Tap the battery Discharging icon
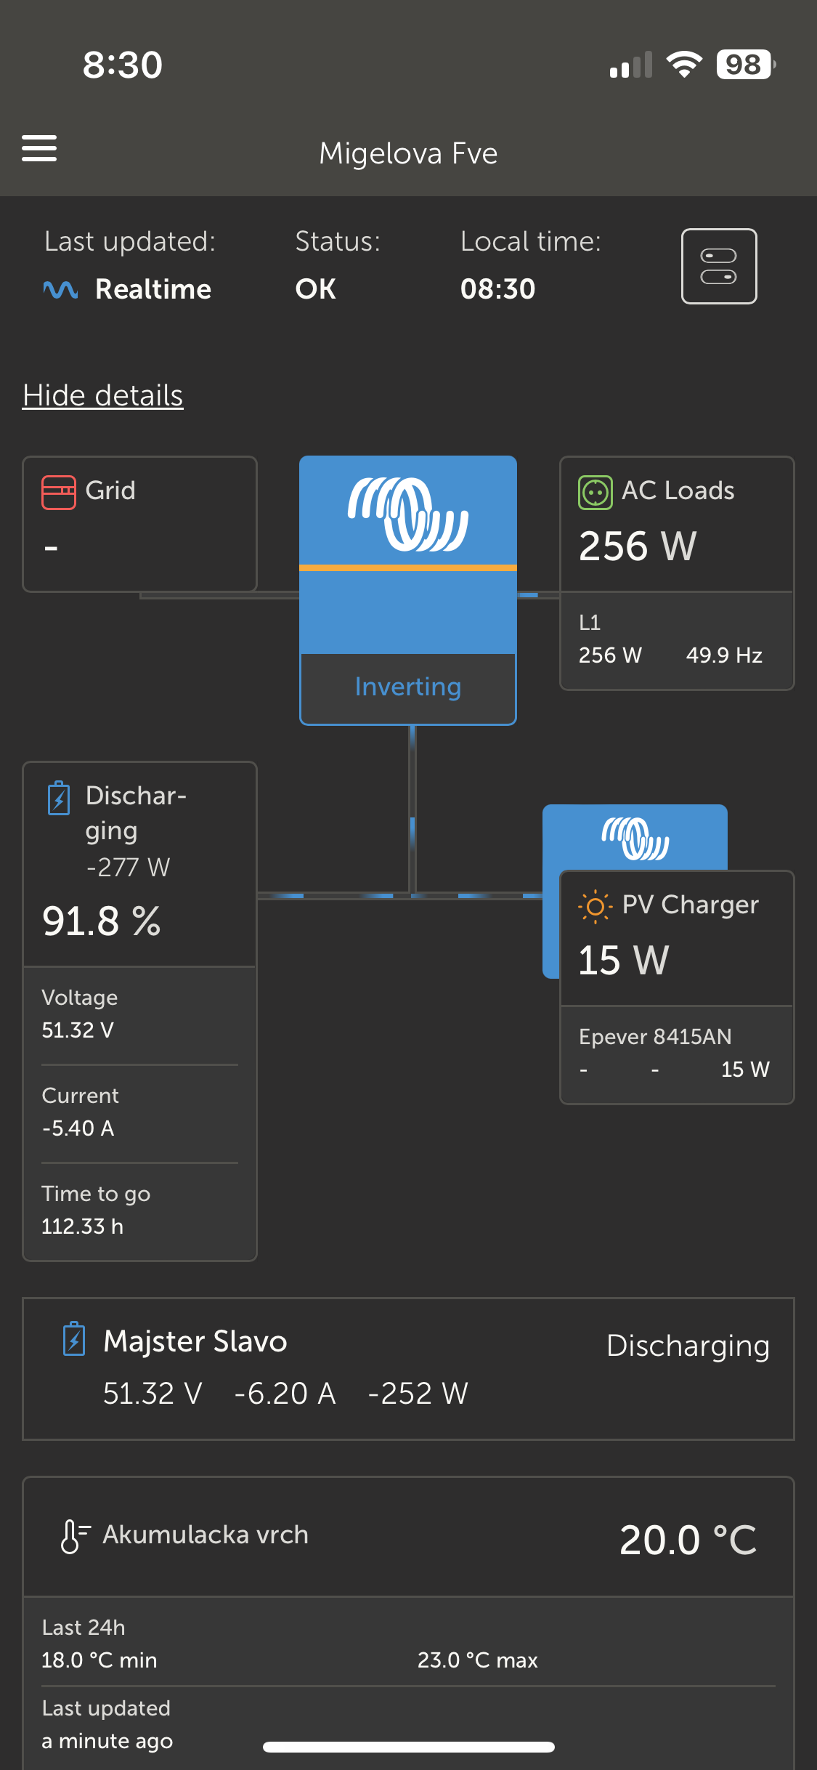817x1770 pixels. click(59, 798)
